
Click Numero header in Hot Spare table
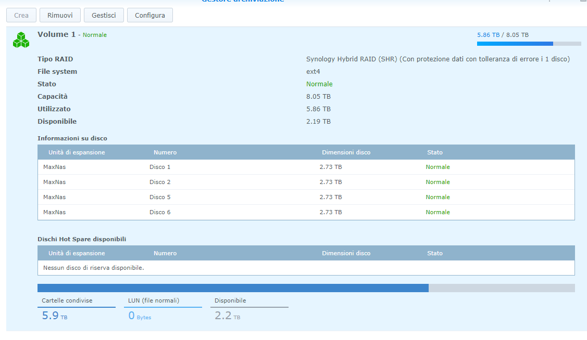(165, 253)
